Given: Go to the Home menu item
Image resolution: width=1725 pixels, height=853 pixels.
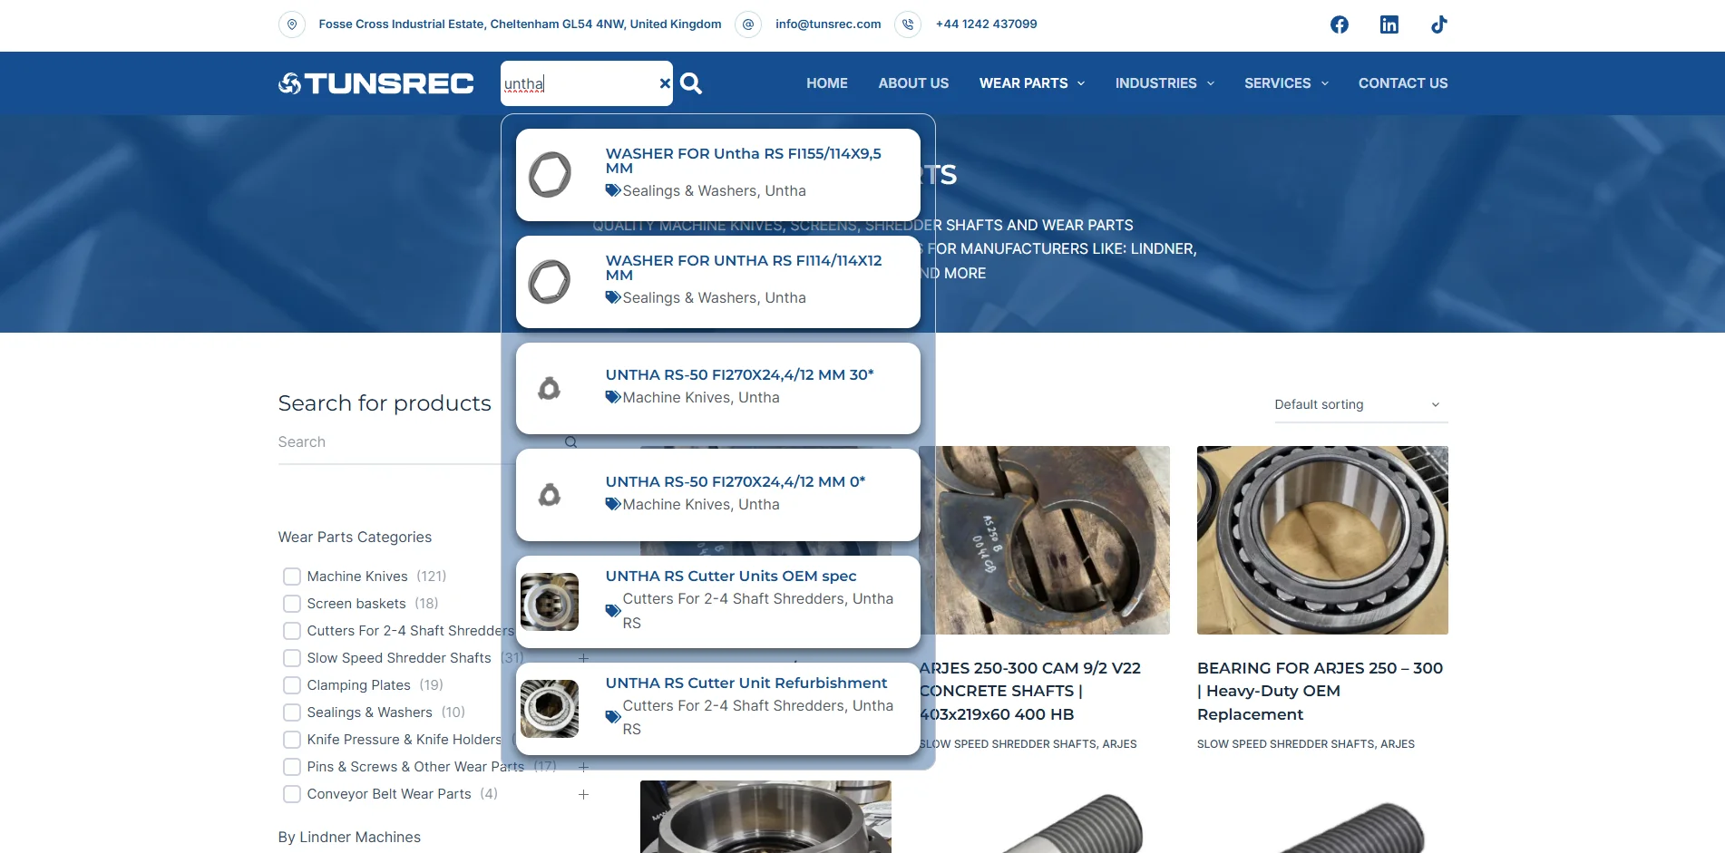Looking at the screenshot, I should (x=827, y=83).
